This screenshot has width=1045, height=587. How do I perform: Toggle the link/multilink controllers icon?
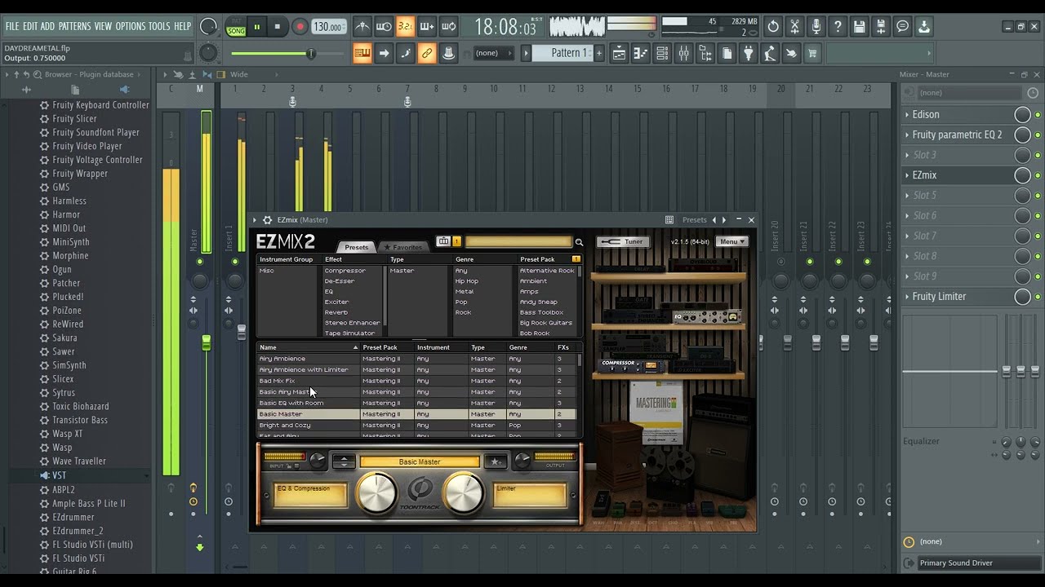coord(426,54)
